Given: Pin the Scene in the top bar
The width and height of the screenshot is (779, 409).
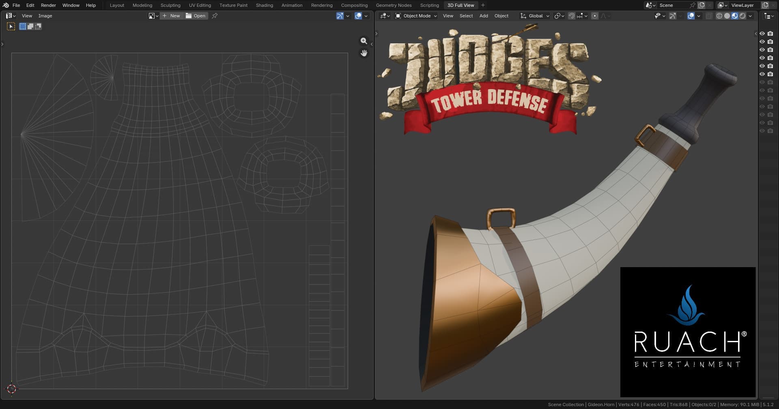Looking at the screenshot, I should tap(693, 5).
